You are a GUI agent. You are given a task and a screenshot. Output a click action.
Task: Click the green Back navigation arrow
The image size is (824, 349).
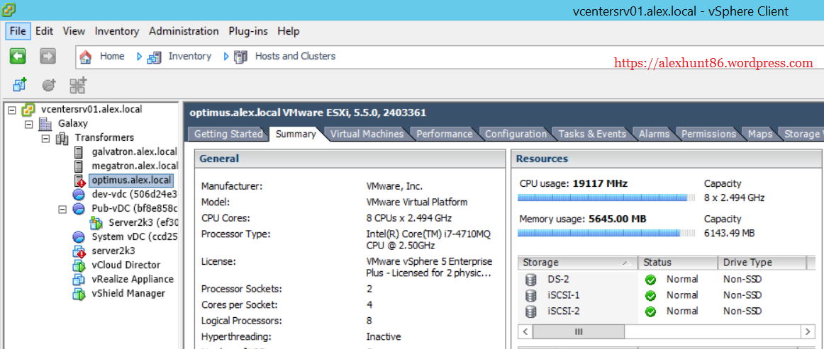[x=18, y=56]
